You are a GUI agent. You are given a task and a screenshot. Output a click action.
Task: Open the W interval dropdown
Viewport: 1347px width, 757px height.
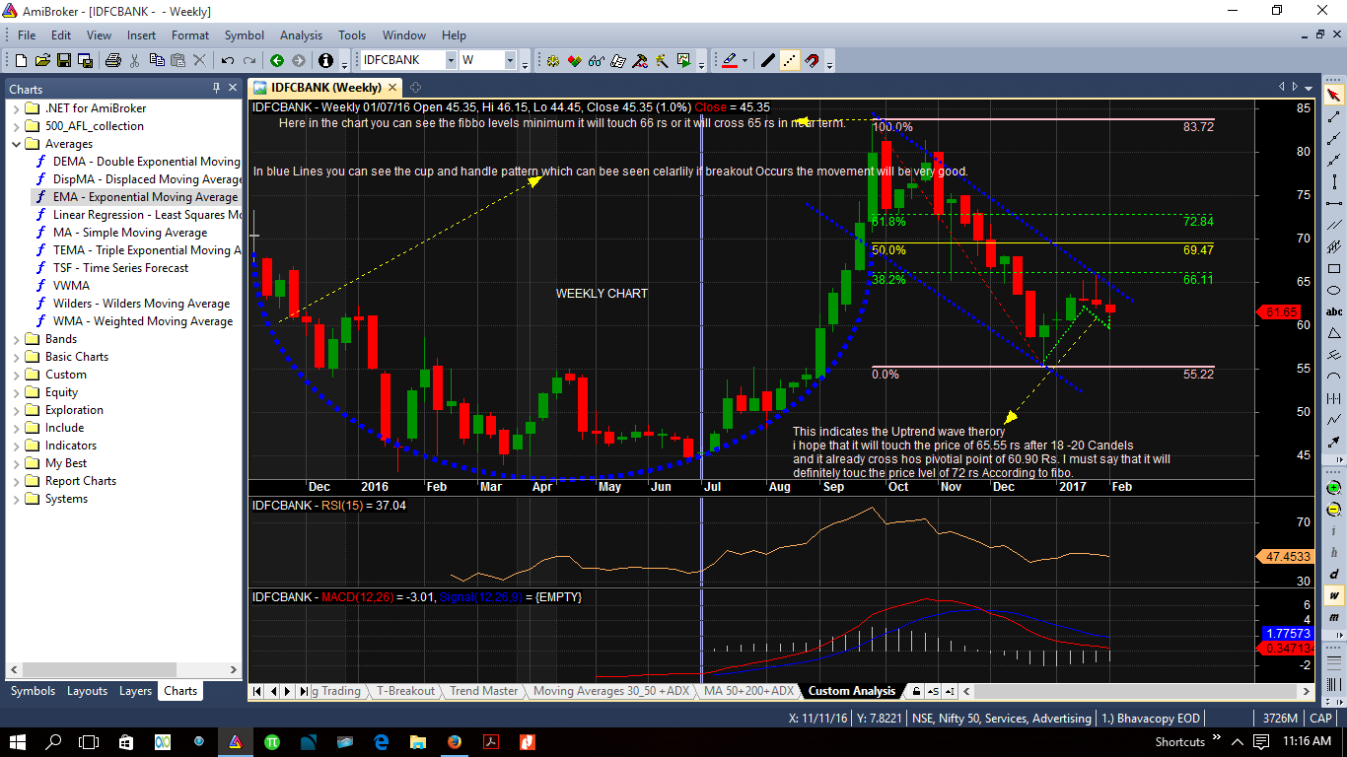511,60
